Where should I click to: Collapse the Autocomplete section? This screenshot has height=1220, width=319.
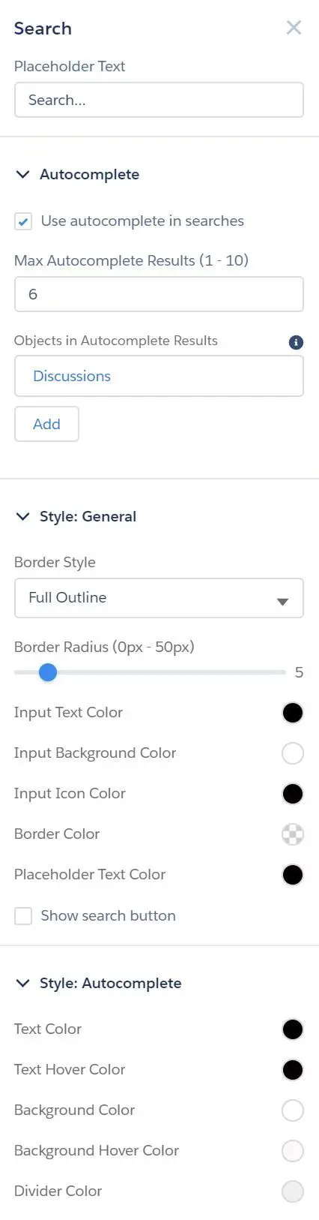[23, 175]
